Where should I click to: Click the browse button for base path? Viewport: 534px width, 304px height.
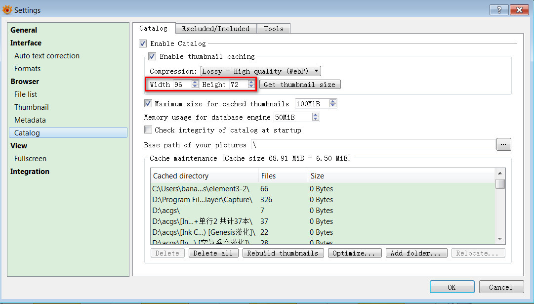(503, 145)
